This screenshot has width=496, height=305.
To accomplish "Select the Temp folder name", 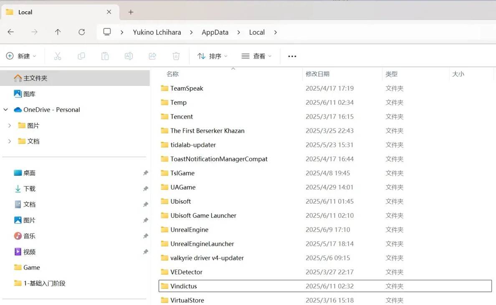I will [178, 102].
